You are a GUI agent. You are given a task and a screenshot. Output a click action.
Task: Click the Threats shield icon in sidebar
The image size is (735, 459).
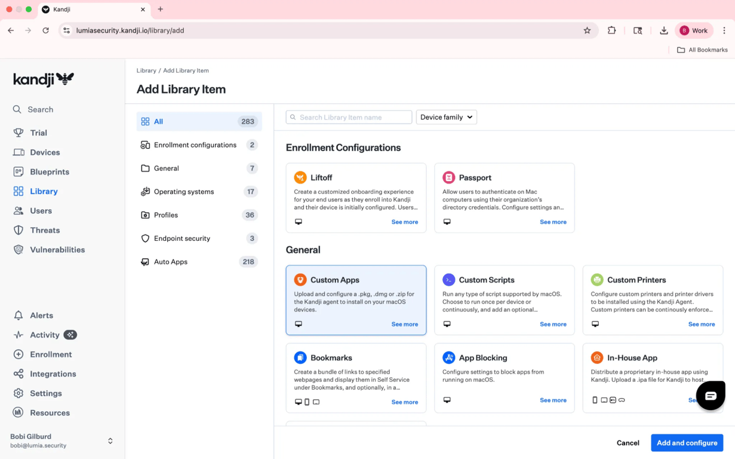pyautogui.click(x=19, y=230)
